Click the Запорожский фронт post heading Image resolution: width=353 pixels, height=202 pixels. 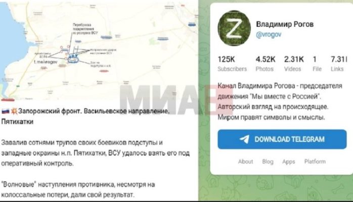tap(85, 116)
